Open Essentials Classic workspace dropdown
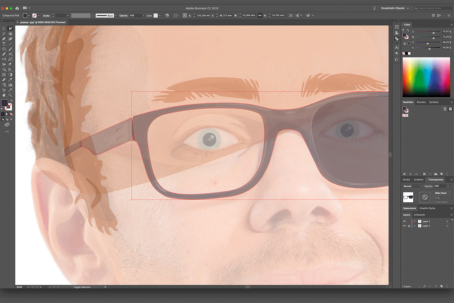Screen dimensions: 454x303 [x=396, y=8]
